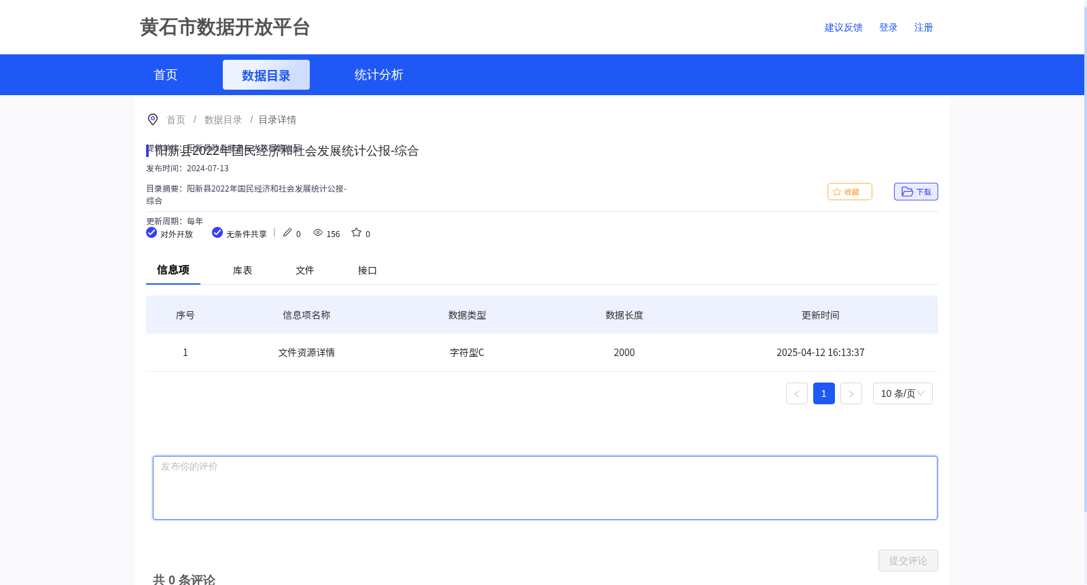Click 首页 in the breadcrumb
1087x585 pixels.
pyautogui.click(x=176, y=120)
